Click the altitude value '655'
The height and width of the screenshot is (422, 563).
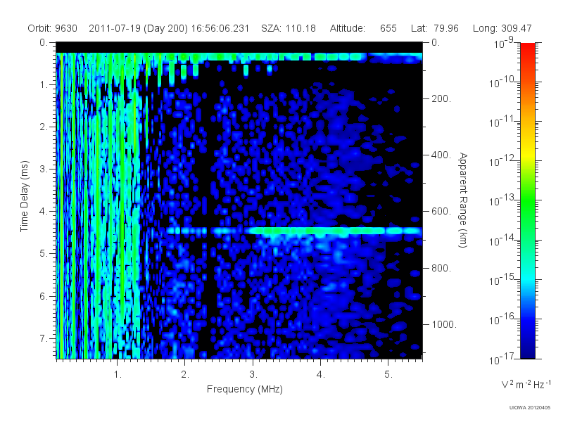pyautogui.click(x=388, y=28)
